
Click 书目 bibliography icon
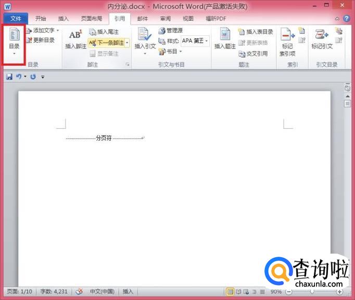click(162, 52)
